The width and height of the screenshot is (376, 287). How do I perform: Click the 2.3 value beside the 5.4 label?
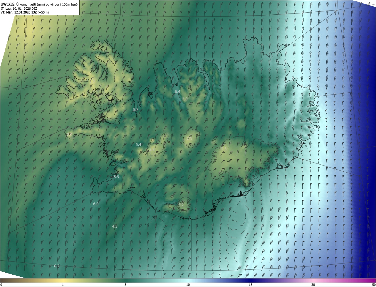point(152,150)
